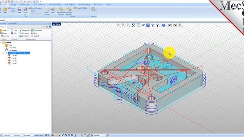Open the Modeling Aids ribbon tab

[x=24, y=5]
